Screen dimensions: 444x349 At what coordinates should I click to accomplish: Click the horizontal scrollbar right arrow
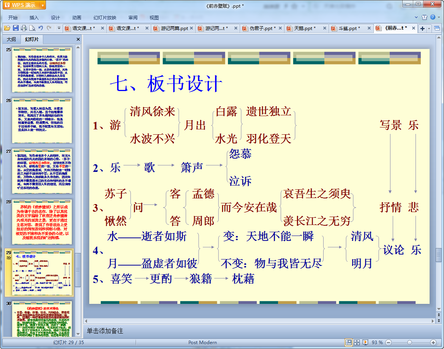click(433, 321)
